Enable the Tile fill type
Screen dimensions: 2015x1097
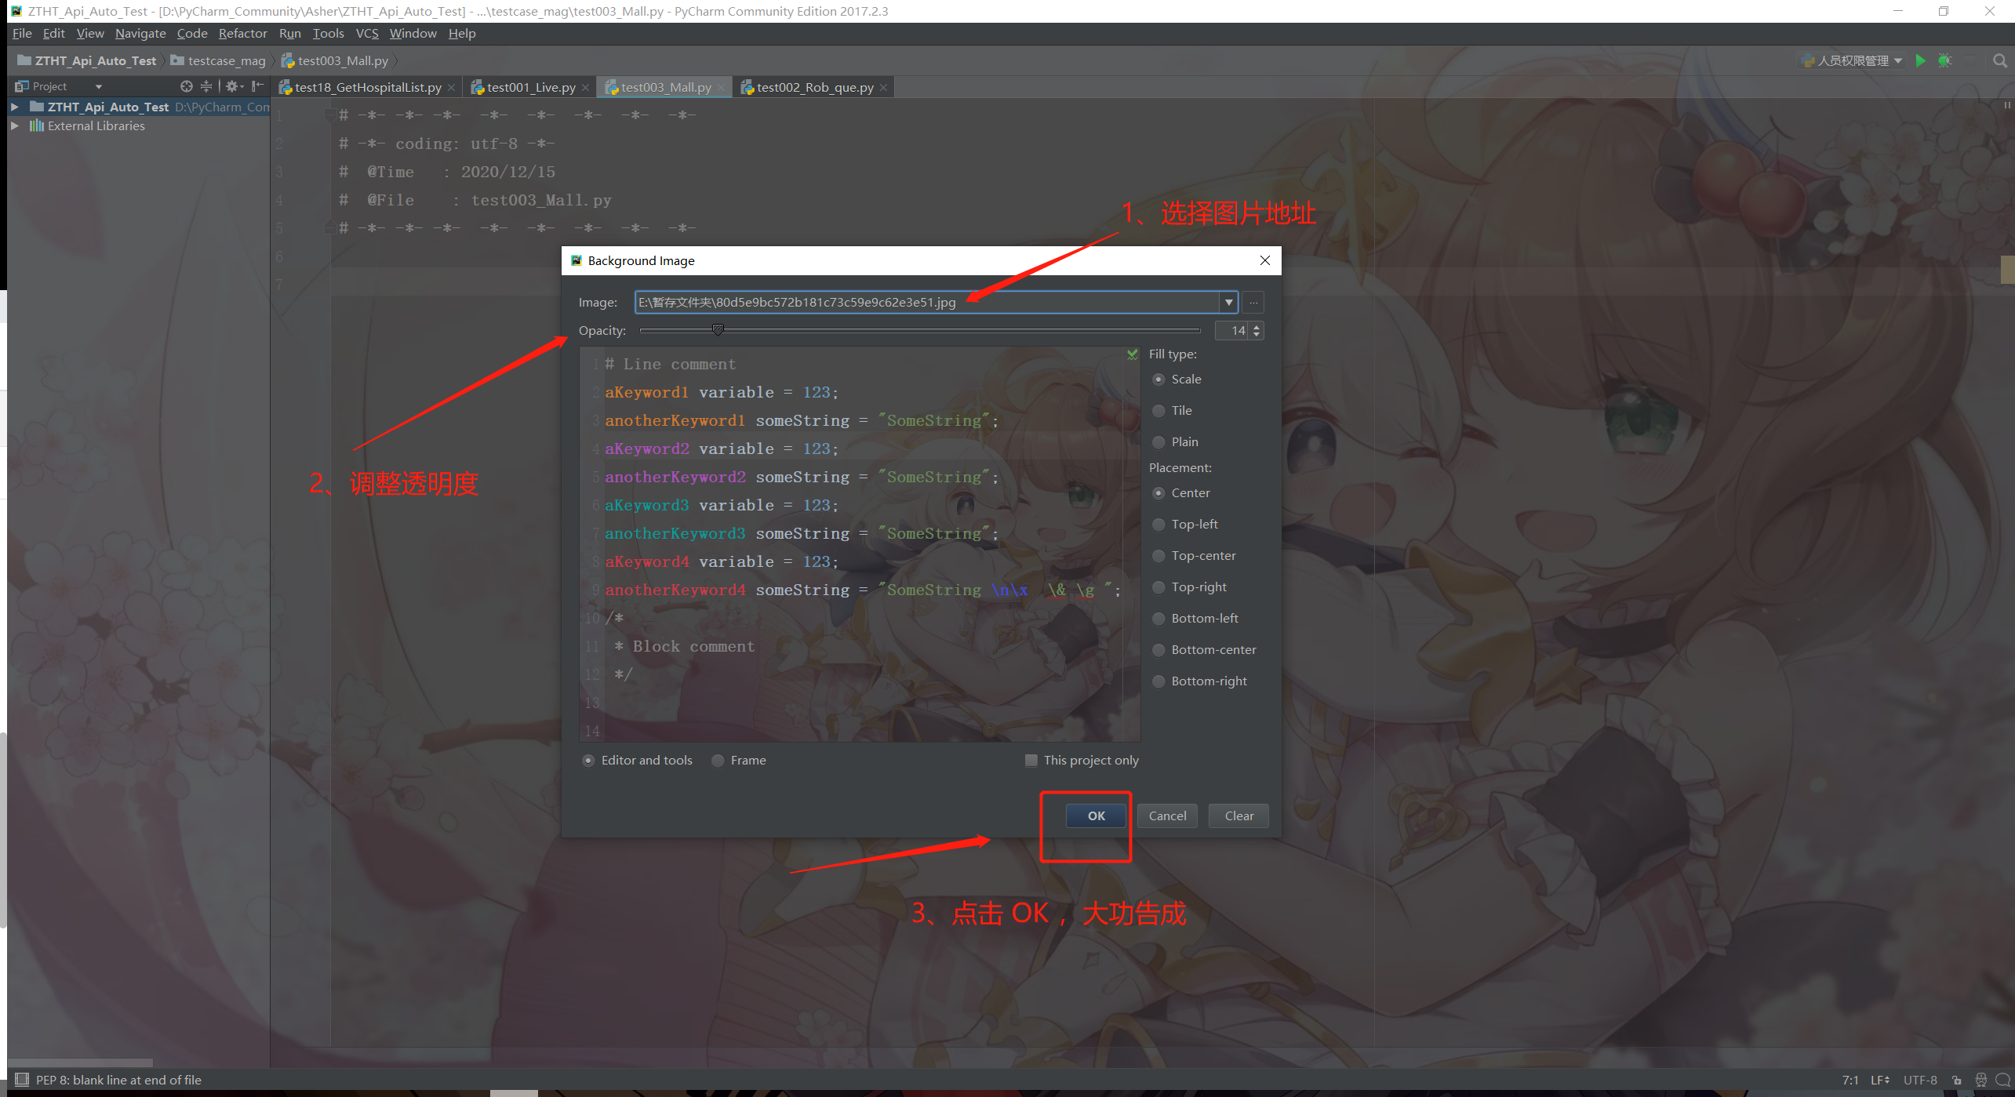(1159, 410)
